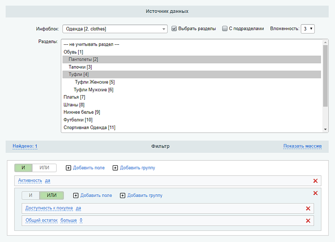Enable the С подразделами checkbox
This screenshot has width=335, height=242.
(225, 29)
